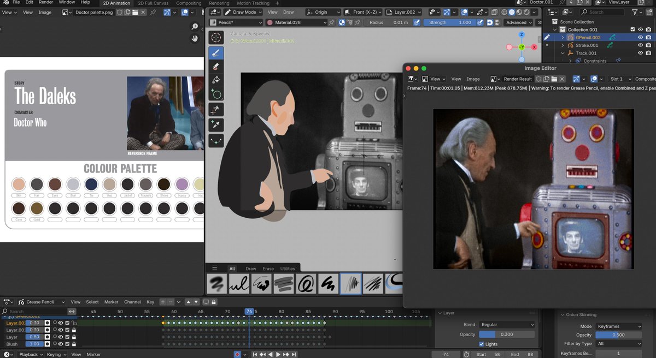Unlock Layer row padlock in the dopesheet
Viewport: 656px width, 358px height.
pos(74,337)
